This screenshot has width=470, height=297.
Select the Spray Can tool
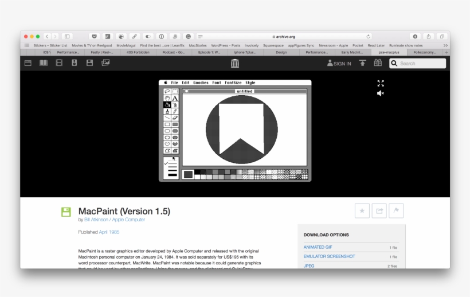175,104
